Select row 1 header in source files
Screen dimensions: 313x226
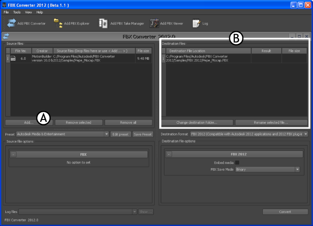coord(8,58)
